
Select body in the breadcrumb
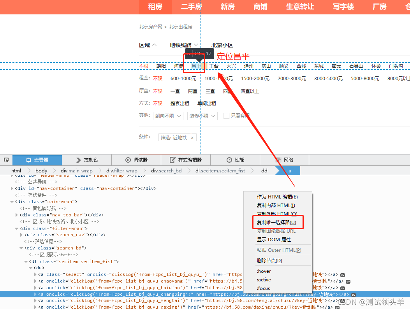click(x=41, y=171)
